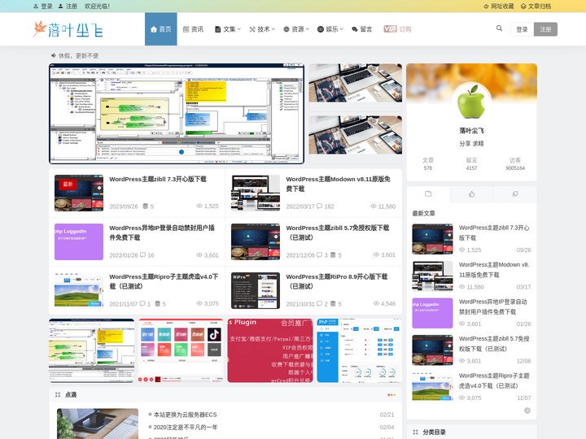Open article WordPress主题zibll 5.7免授权版下载
The height and width of the screenshot is (439, 586).
338,233
